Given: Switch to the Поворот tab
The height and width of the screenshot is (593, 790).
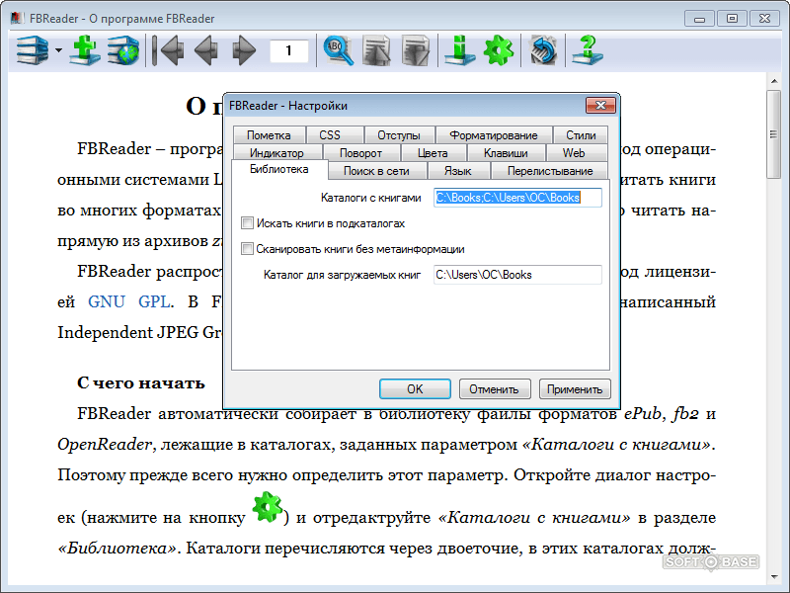Looking at the screenshot, I should (x=360, y=153).
